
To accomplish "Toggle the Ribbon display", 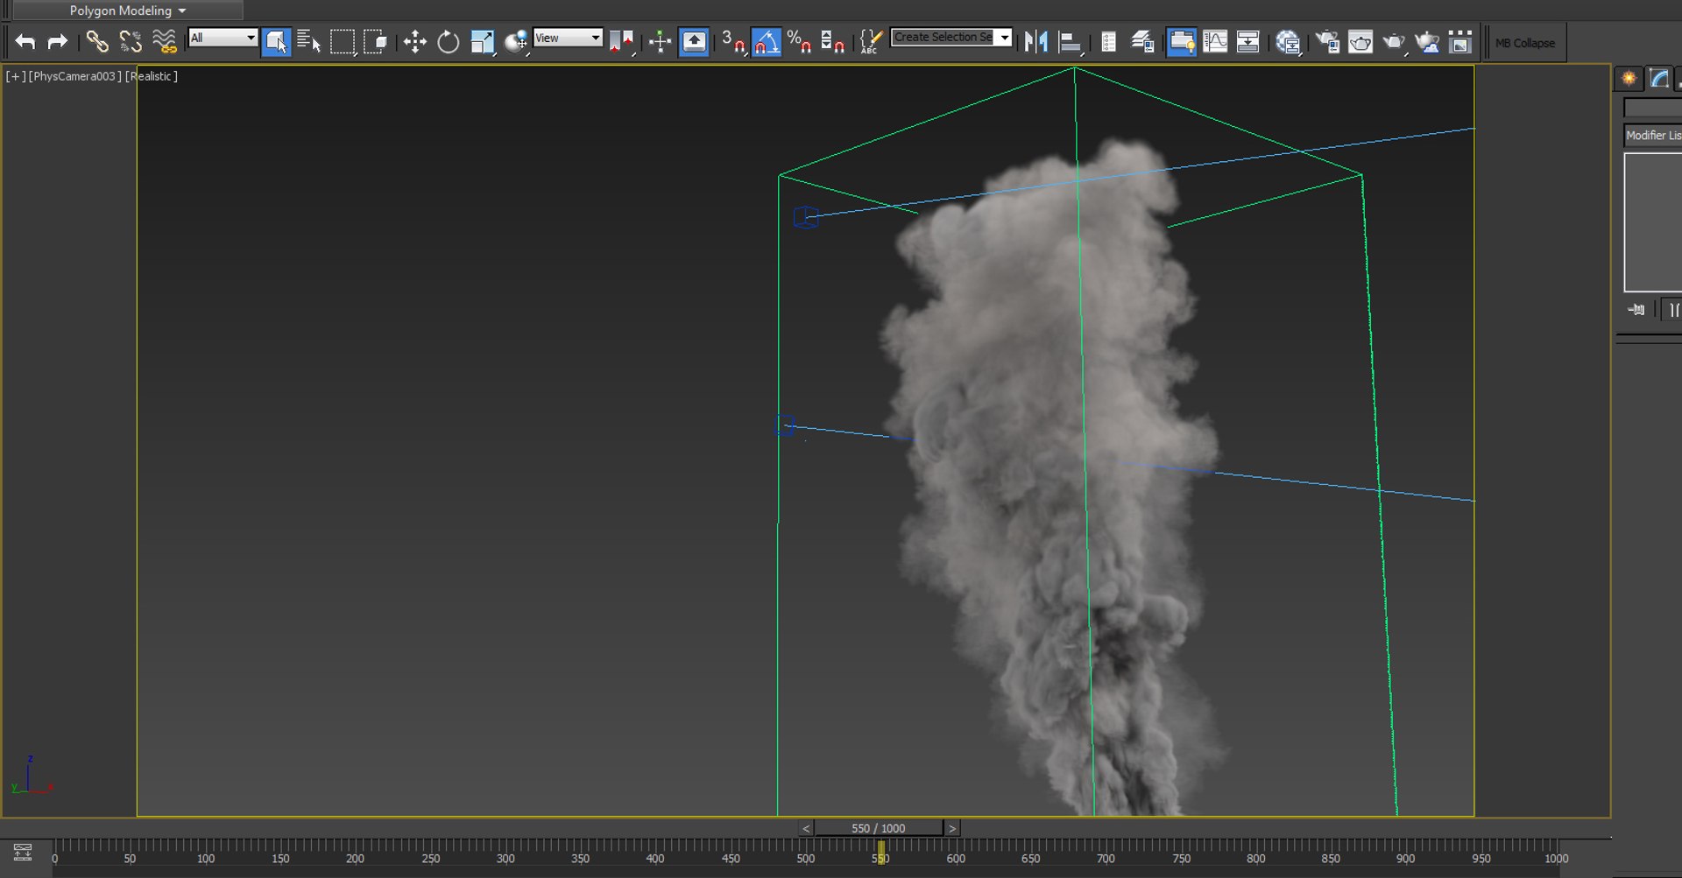I will (1181, 42).
